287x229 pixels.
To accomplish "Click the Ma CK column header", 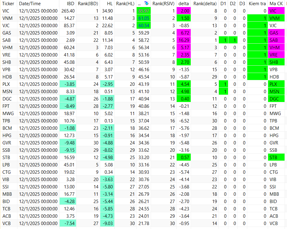I will pos(276,3).
